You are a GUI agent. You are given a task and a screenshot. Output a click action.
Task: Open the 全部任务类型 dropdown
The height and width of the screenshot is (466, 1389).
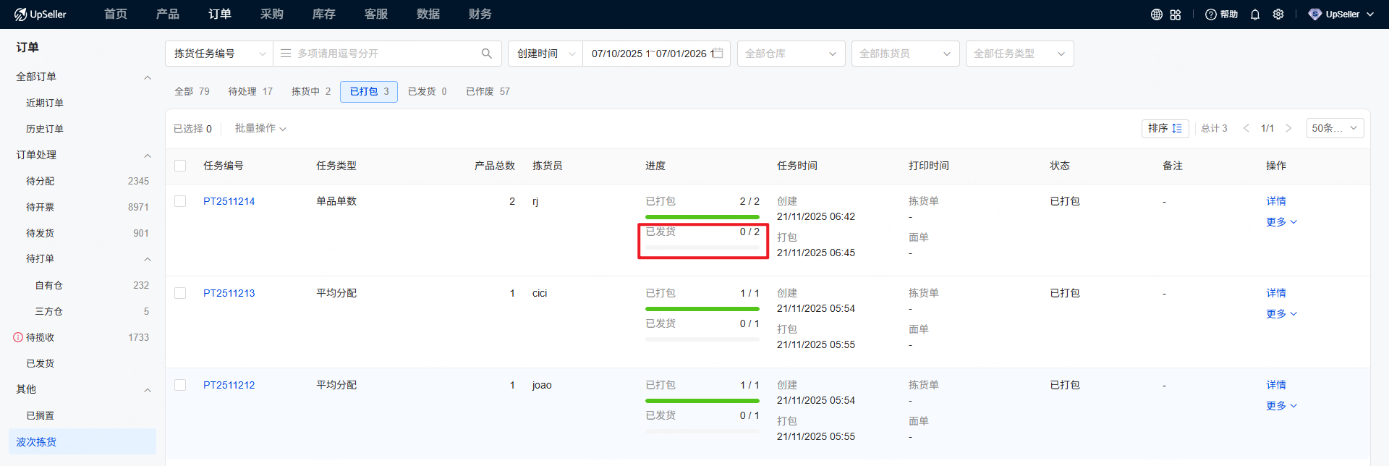click(1019, 54)
